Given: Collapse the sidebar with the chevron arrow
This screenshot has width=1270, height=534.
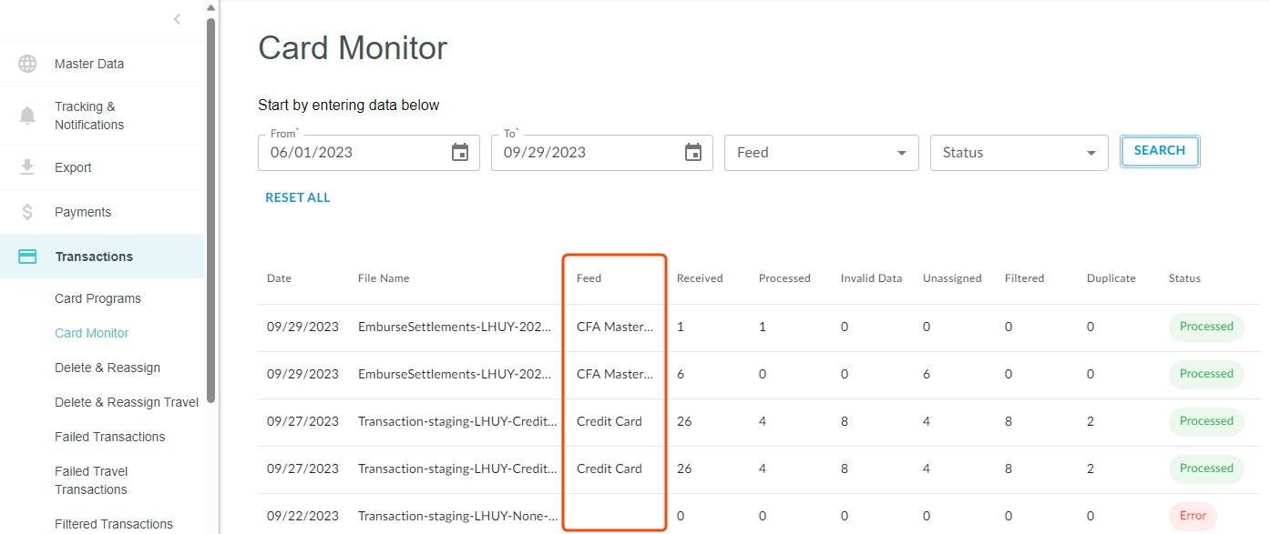Looking at the screenshot, I should [x=177, y=19].
